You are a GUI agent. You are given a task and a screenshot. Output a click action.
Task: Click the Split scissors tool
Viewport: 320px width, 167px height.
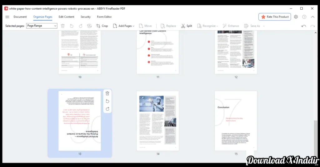186,26
